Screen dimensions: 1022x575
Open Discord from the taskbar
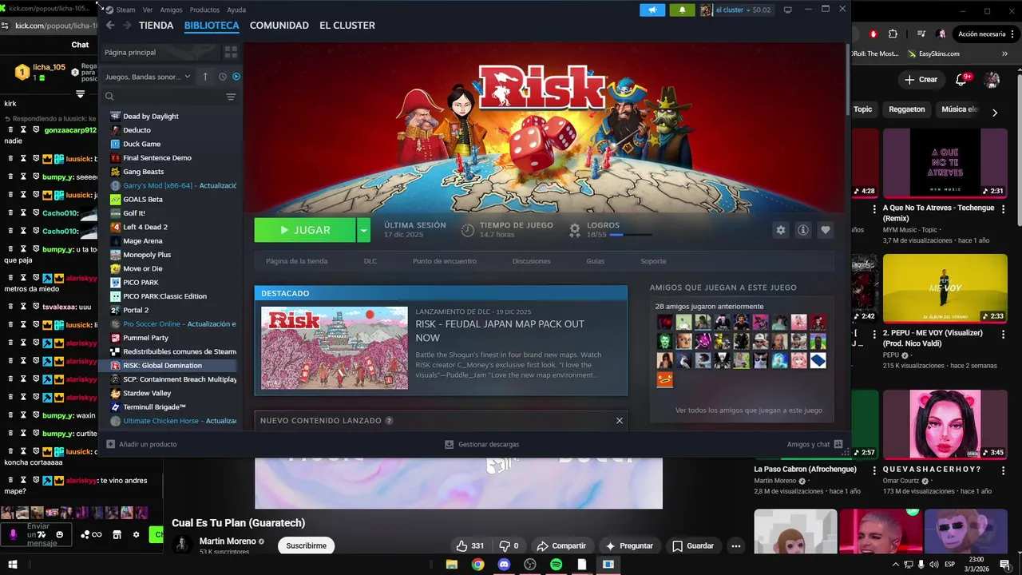click(x=504, y=565)
